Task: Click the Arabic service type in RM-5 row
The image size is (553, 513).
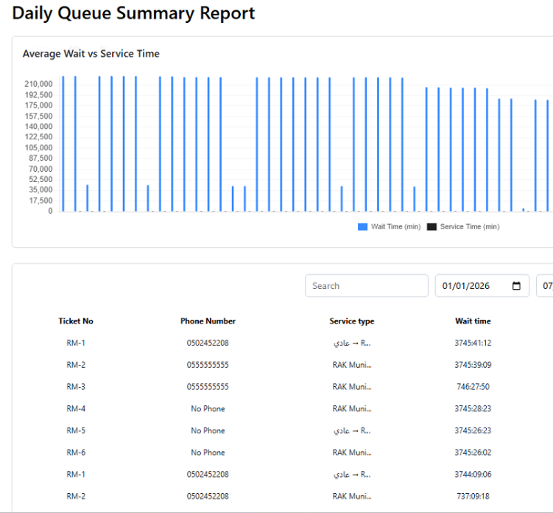Action: (x=352, y=430)
